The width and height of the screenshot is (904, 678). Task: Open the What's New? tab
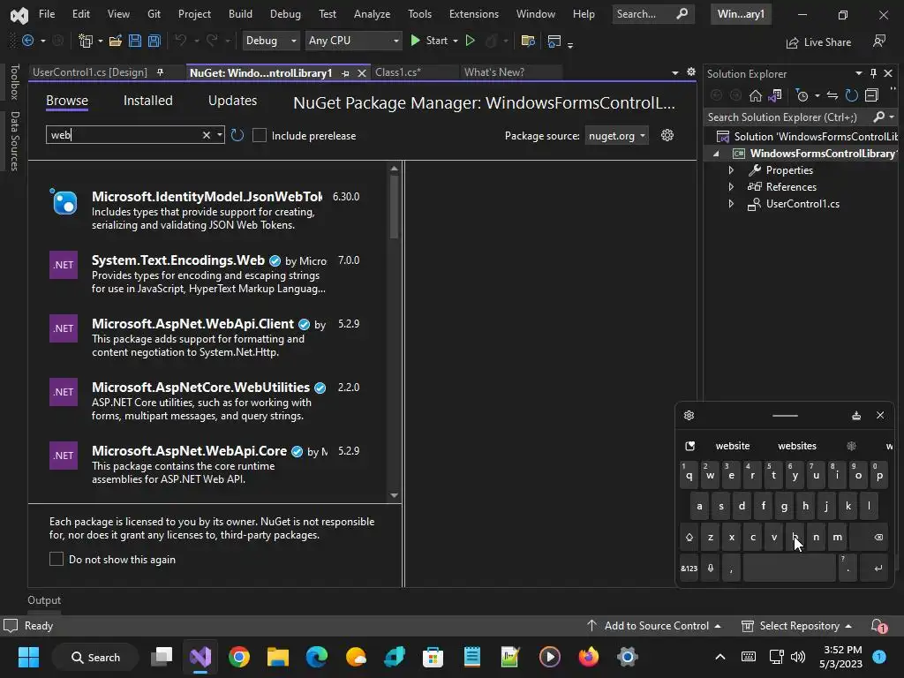(494, 72)
